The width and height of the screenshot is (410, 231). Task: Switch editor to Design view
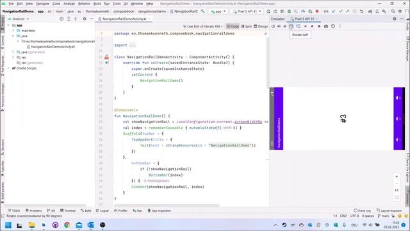pos(261,26)
